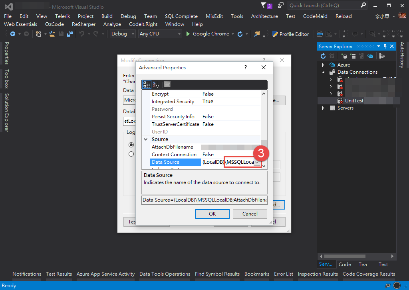Click the Categorized view icon in Advanced Properties
The width and height of the screenshot is (409, 290).
click(146, 84)
